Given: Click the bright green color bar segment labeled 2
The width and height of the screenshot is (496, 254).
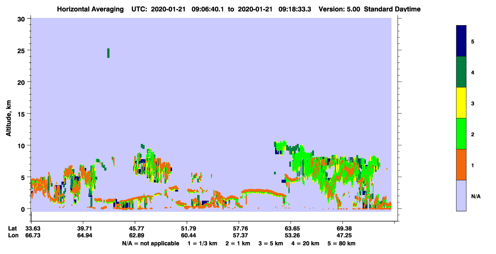Looking at the screenshot, I should [461, 134].
